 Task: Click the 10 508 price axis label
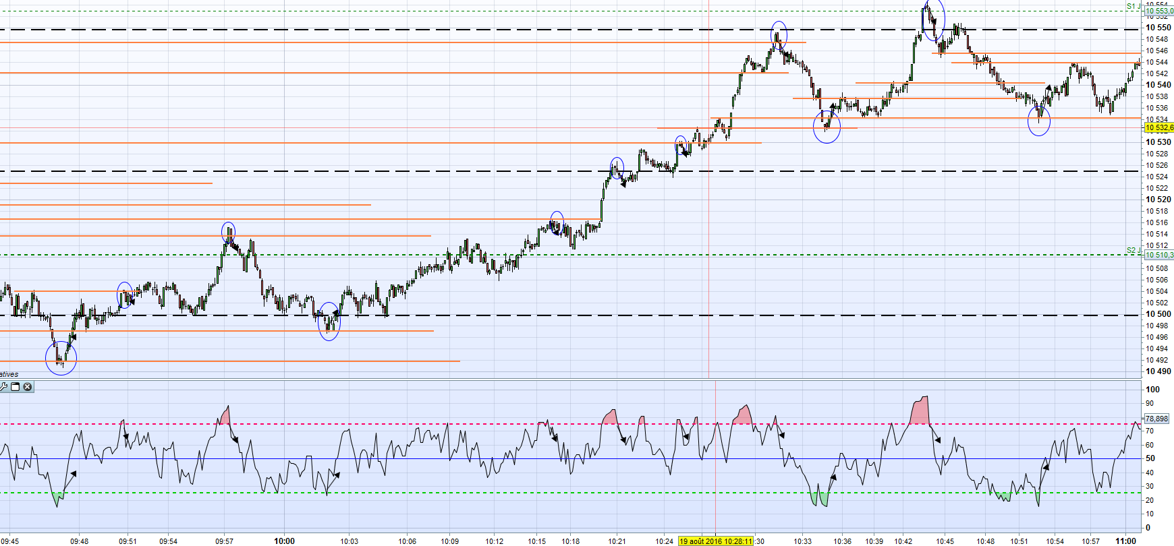point(1157,268)
